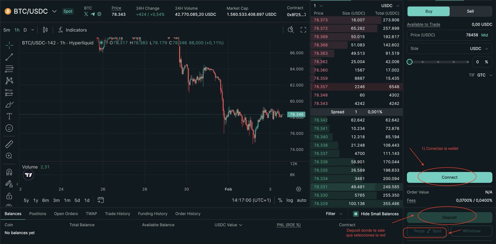Click the contract address 0x8f25
Screen dimensions: 496x244
pyautogui.click(x=296, y=14)
